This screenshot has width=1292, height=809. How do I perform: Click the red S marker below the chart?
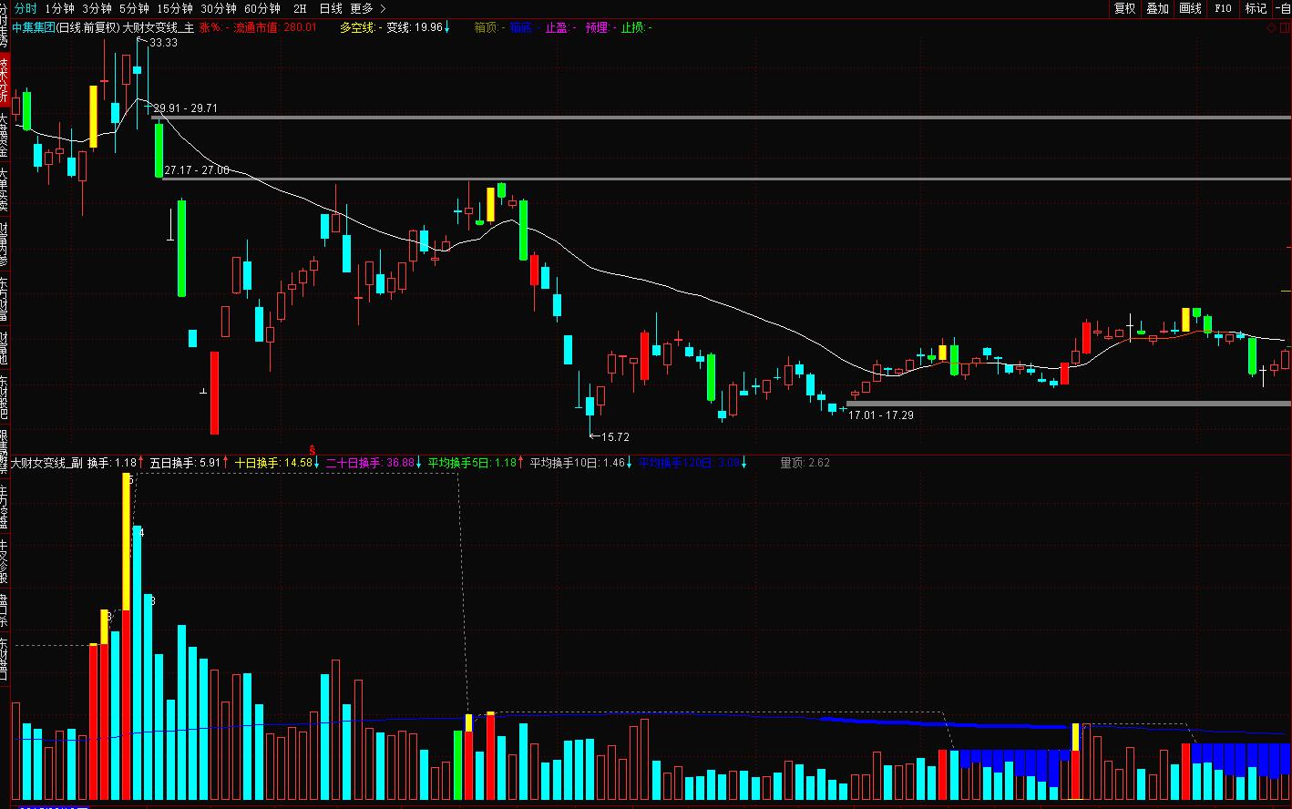point(313,450)
